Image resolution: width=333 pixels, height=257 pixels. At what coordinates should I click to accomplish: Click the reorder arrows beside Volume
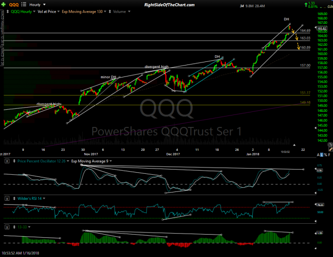[x=110, y=11]
